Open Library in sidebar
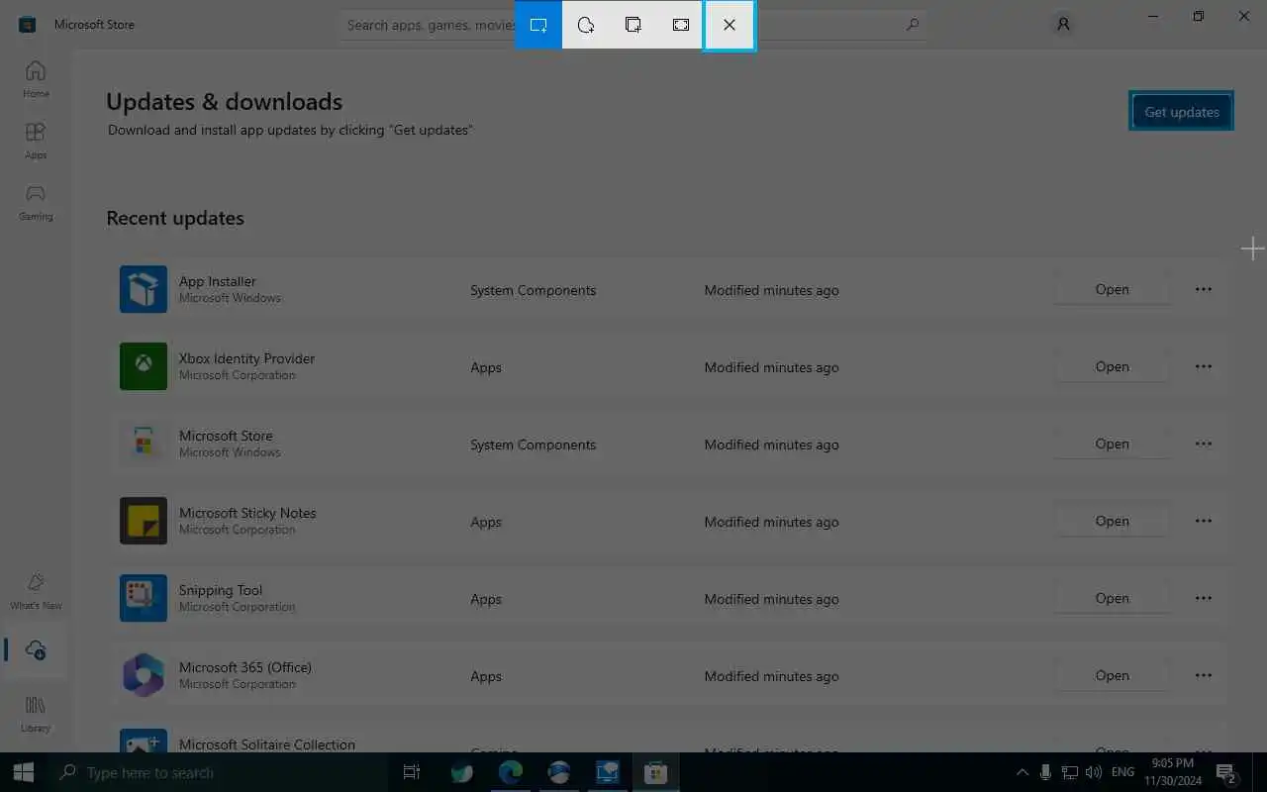 click(x=36, y=713)
